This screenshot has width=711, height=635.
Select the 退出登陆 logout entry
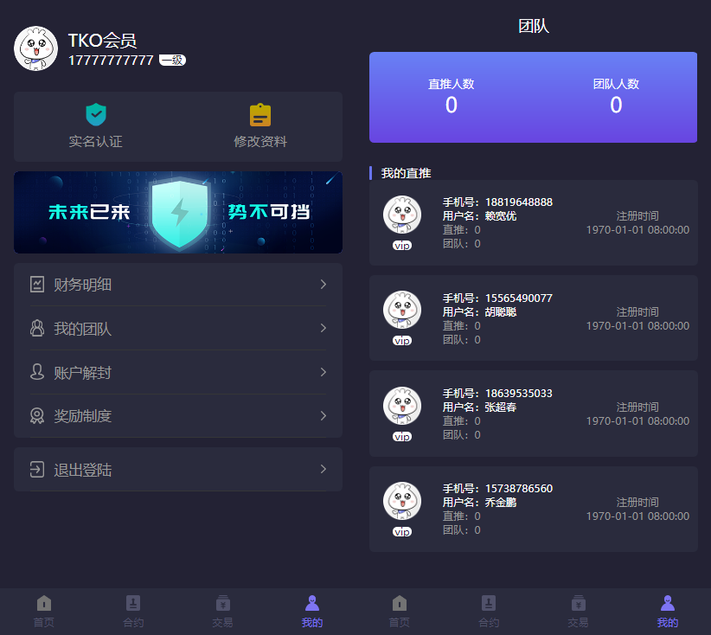coord(178,469)
